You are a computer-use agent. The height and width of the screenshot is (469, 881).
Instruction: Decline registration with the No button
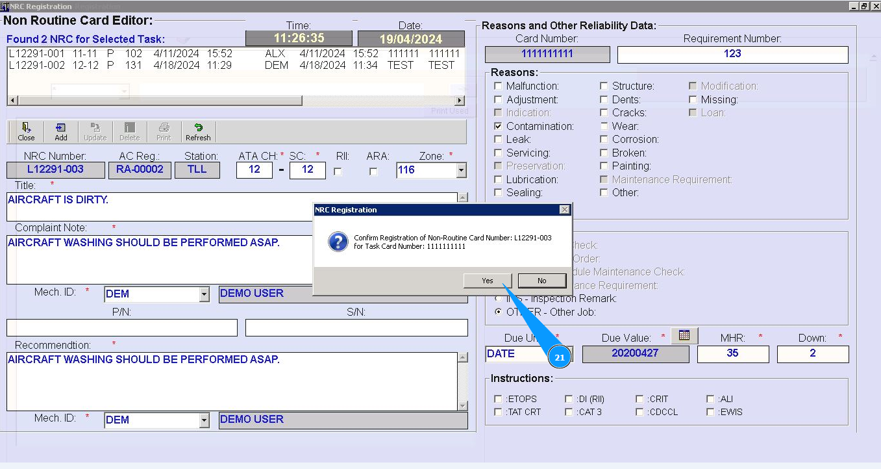542,281
